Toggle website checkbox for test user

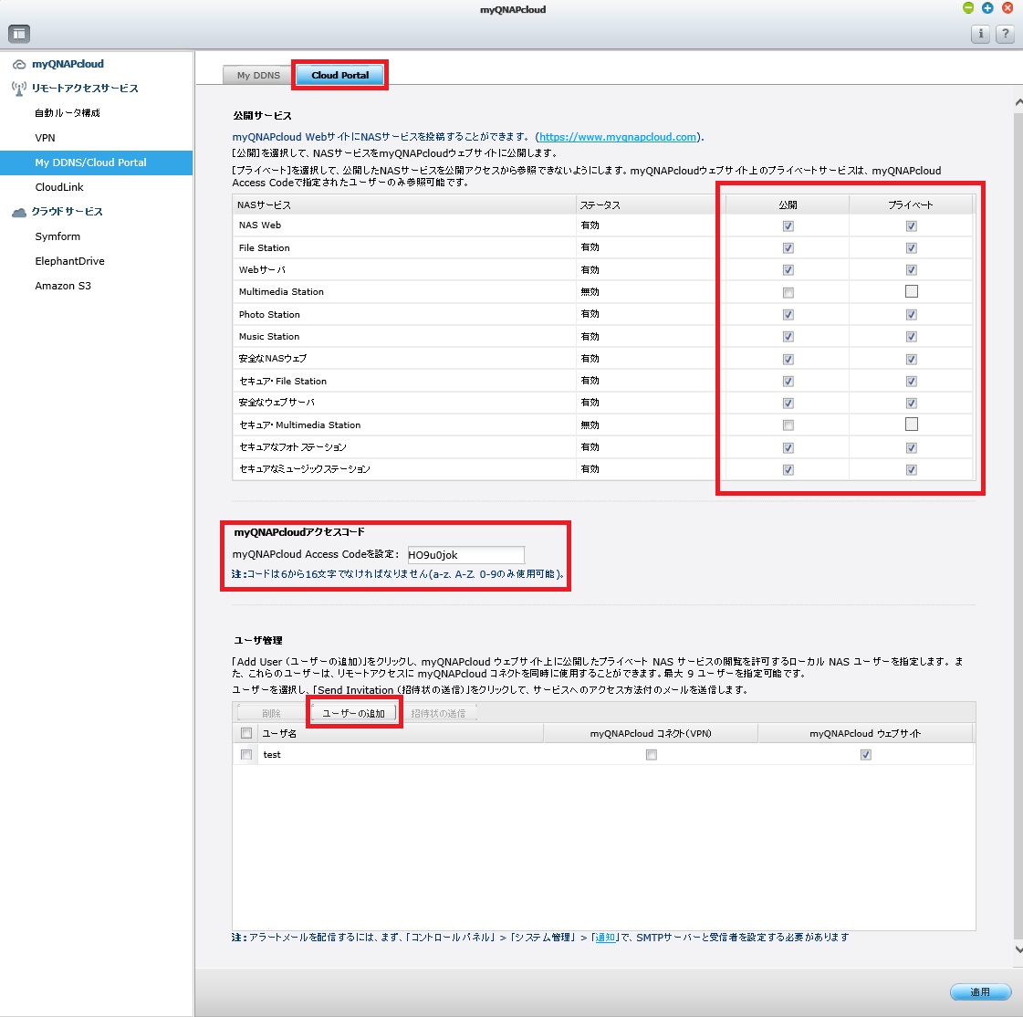[x=866, y=755]
